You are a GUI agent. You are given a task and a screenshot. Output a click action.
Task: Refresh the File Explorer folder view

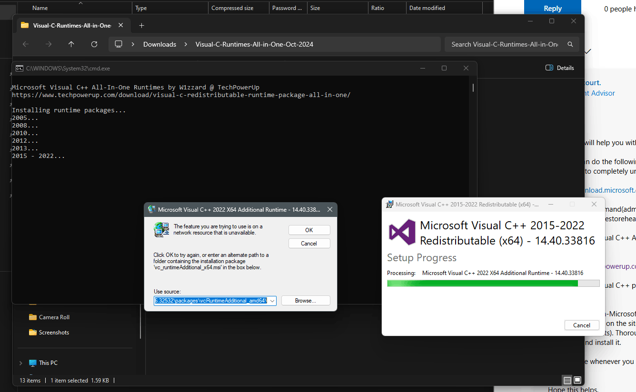94,44
